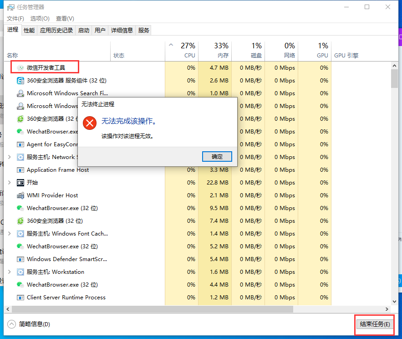This screenshot has width=402, height=339.
Task: Switch to the 启动 tab
Action: coord(84,30)
